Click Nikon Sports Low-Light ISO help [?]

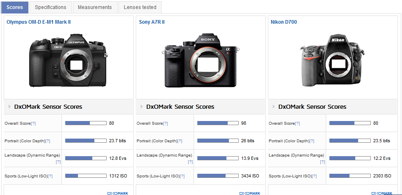tap(314, 176)
